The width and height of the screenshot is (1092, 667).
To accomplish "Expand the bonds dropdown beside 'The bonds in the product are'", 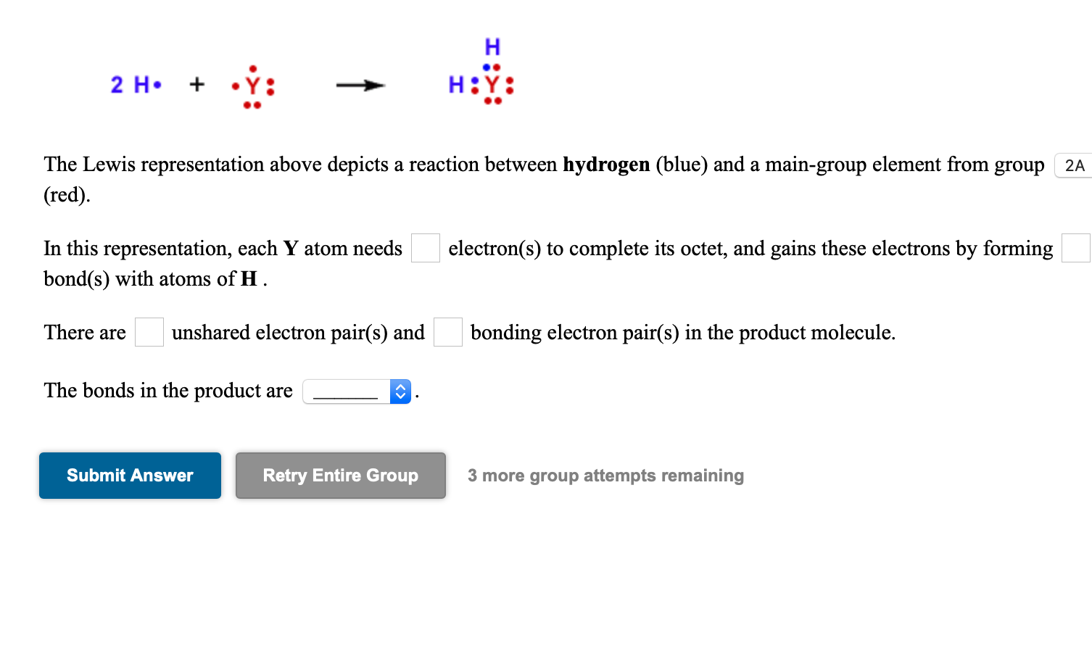I will coord(357,391).
